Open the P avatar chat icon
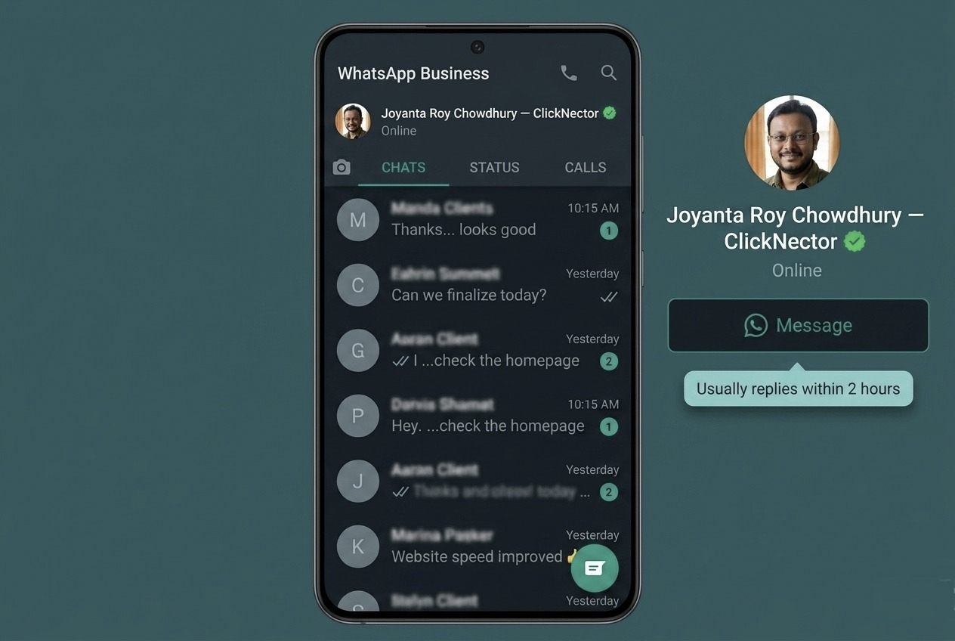The width and height of the screenshot is (955, 641). (x=358, y=416)
